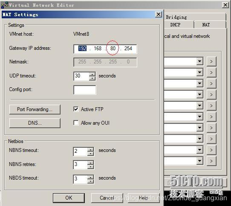
Task: Click Cancel in NAT Settings dialog
Action: point(107,198)
